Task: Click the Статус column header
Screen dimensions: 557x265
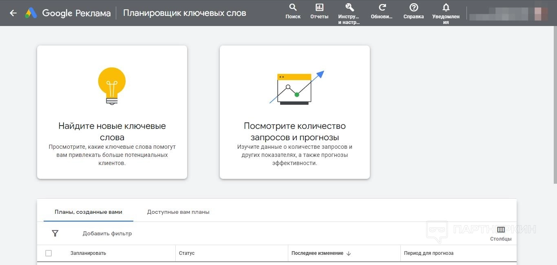Action: point(187,253)
